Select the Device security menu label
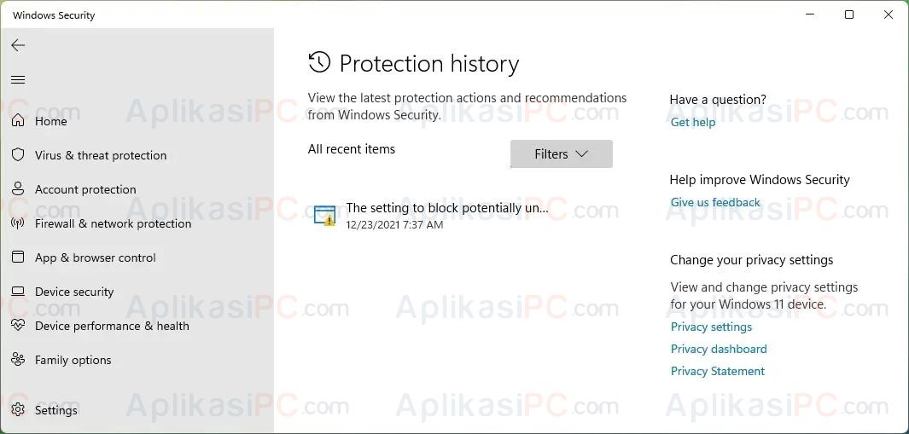This screenshot has height=434, width=909. [x=74, y=292]
